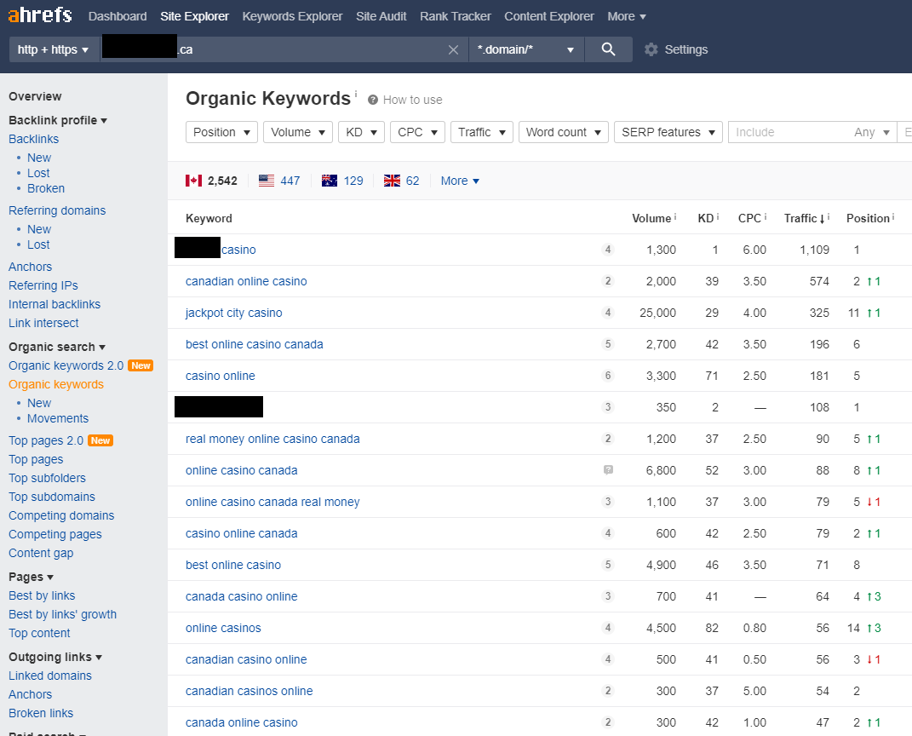Open Rank Tracker
Screen dimensions: 912x736
click(x=456, y=16)
